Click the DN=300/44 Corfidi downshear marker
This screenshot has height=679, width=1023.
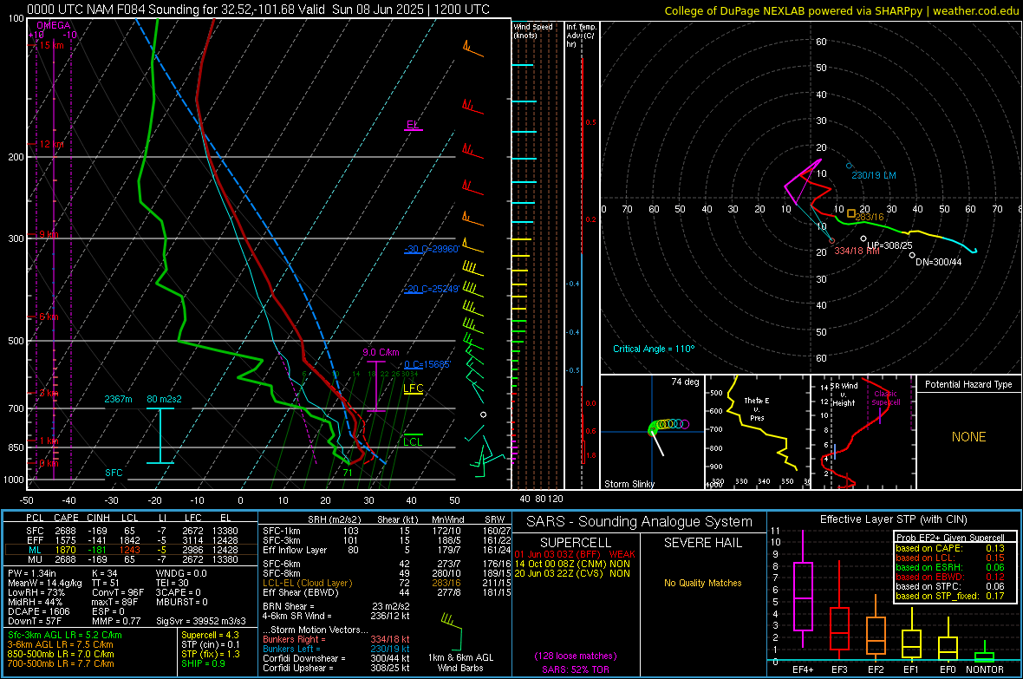pos(912,255)
